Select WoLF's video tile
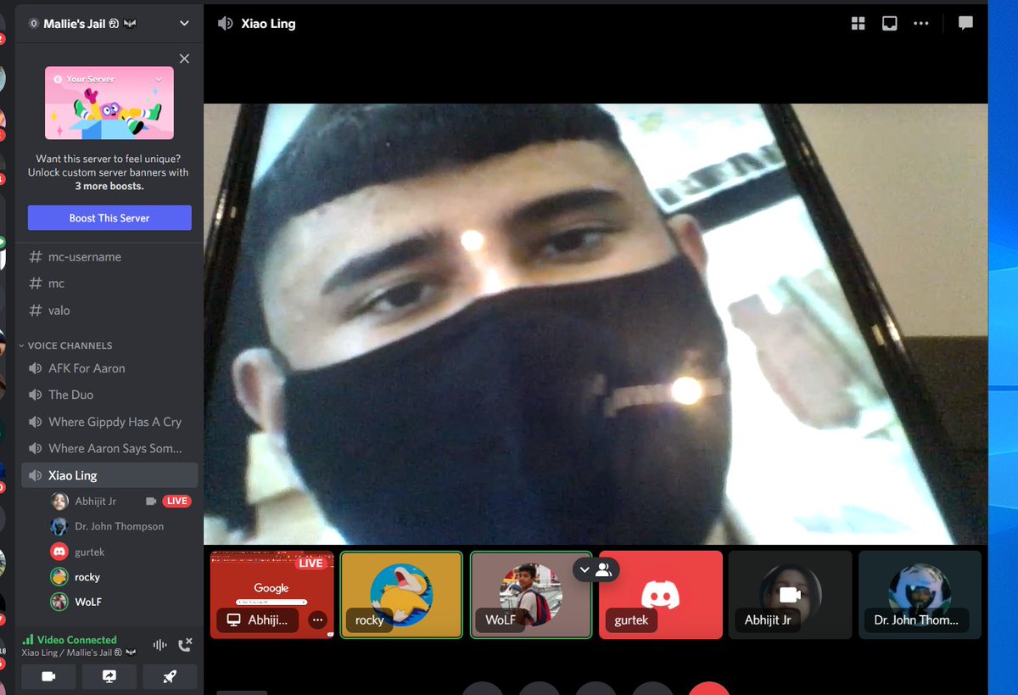This screenshot has height=695, width=1018. point(531,595)
